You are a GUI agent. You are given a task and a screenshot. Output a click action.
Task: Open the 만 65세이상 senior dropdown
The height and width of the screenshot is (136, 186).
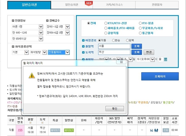(x=28, y=39)
